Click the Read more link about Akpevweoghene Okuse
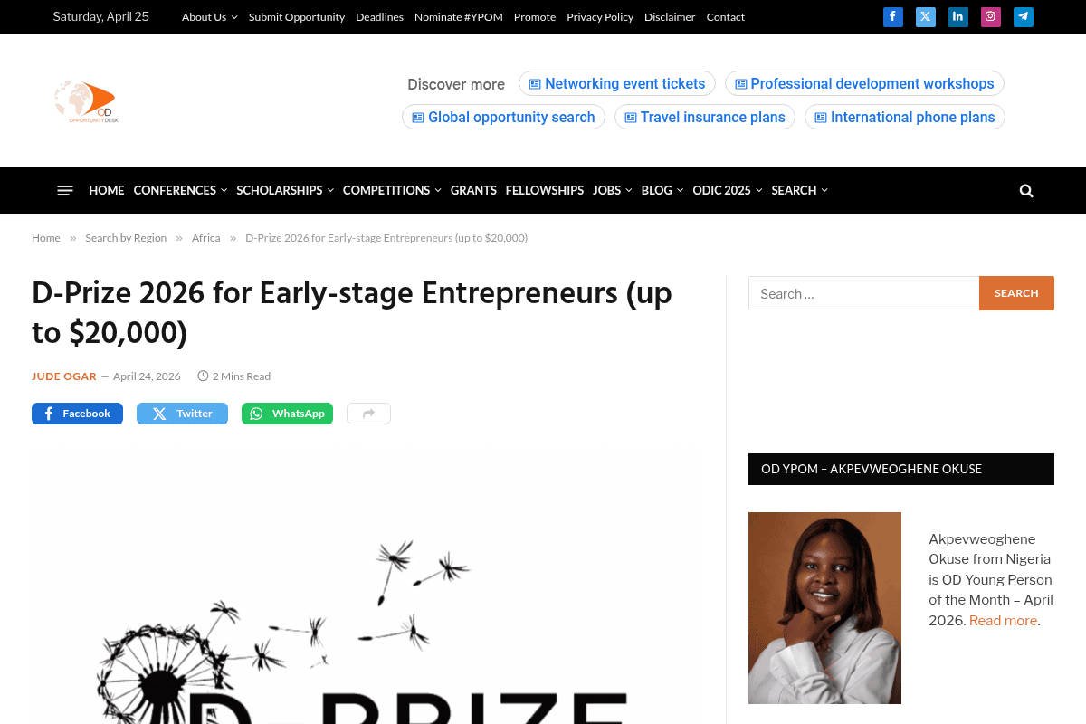 click(x=1003, y=620)
